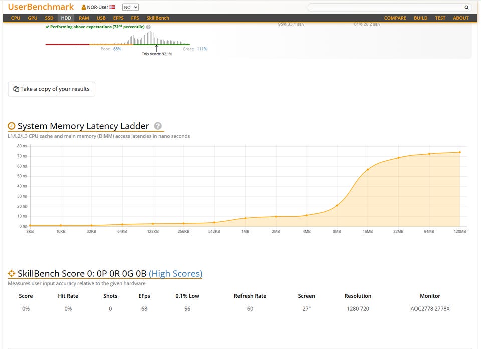Go to the USB section
The height and width of the screenshot is (349, 481).
click(x=101, y=18)
